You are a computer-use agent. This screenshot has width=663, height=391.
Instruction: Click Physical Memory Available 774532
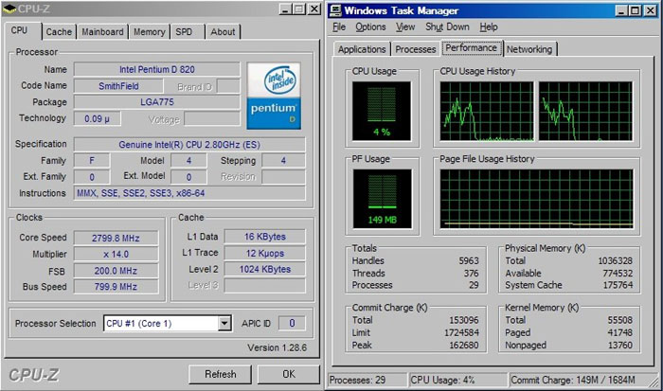click(618, 273)
